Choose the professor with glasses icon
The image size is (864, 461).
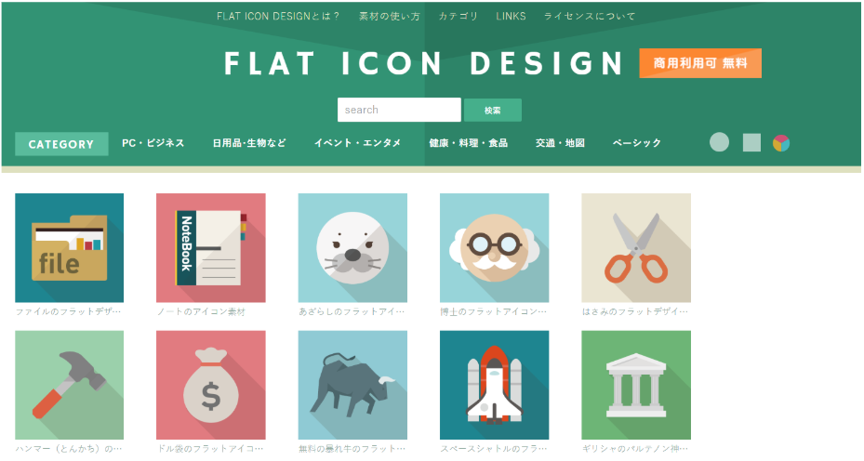[x=494, y=247]
